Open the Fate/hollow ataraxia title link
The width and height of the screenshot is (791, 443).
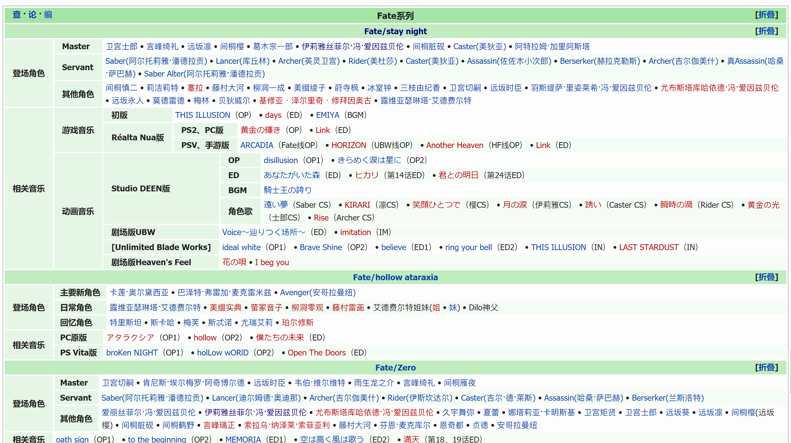point(395,277)
